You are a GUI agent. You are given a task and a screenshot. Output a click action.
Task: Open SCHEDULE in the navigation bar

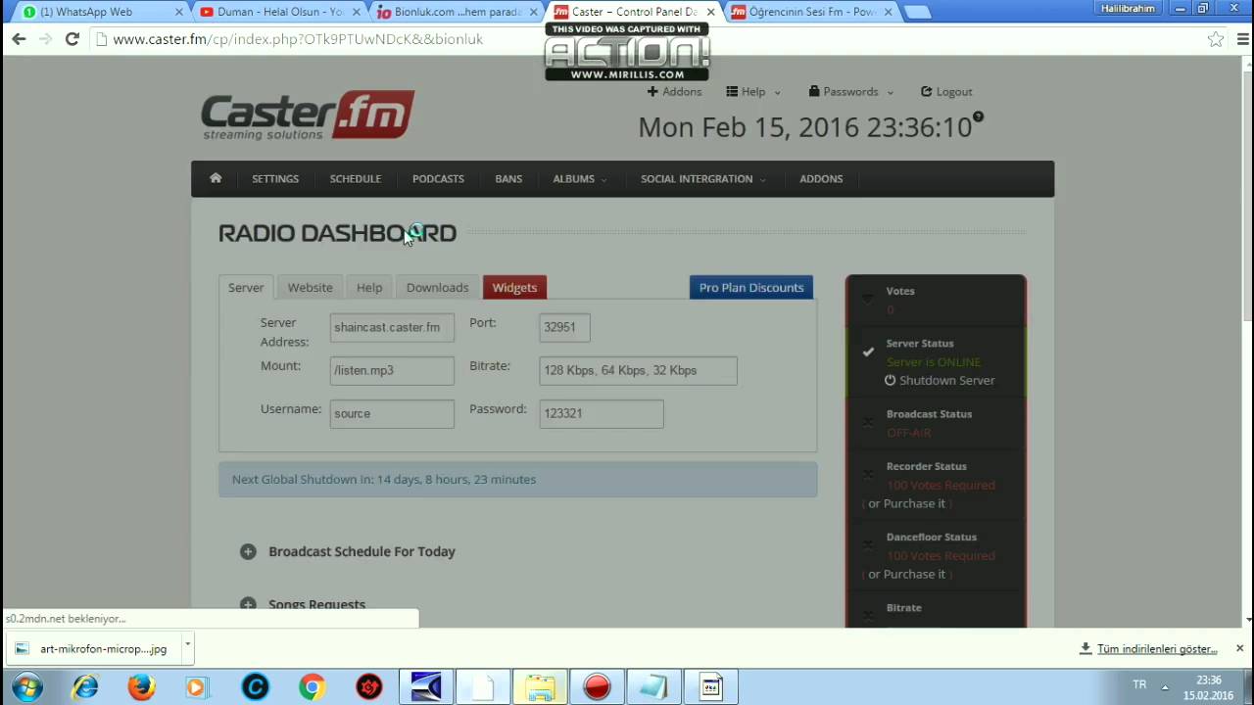pos(356,178)
